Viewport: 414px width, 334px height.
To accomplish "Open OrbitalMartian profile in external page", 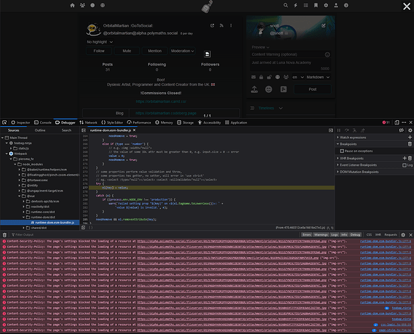I will pyautogui.click(x=212, y=25).
